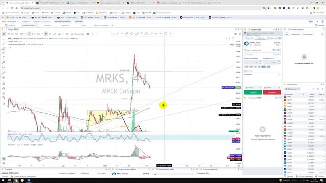Viewport: 326px width, 183px height.
Task: Click the wrench icon in instruments panel
Action: pos(322,89)
